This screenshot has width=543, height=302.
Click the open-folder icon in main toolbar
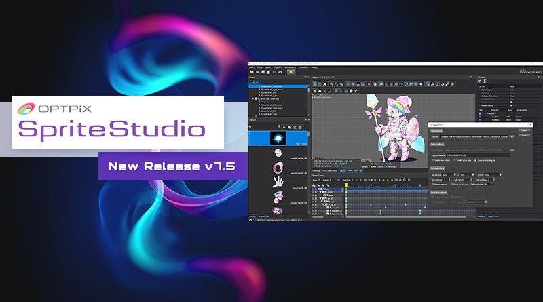tap(257, 72)
